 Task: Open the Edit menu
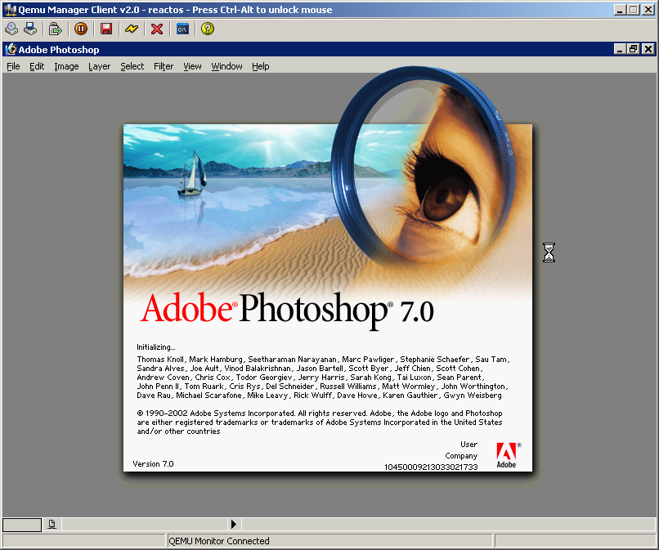click(37, 66)
